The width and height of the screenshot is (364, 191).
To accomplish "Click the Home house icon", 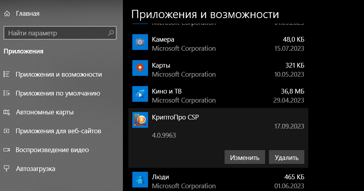I will click(7, 14).
